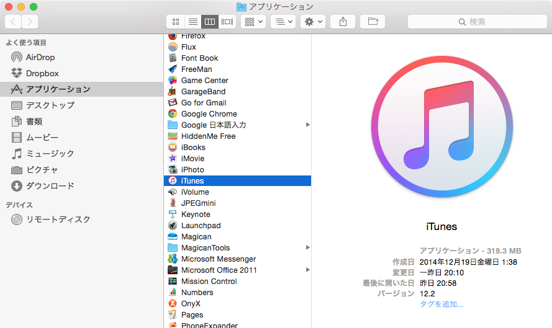Image resolution: width=552 pixels, height=328 pixels.
Task: Click the Mission Control icon
Action: 173,281
